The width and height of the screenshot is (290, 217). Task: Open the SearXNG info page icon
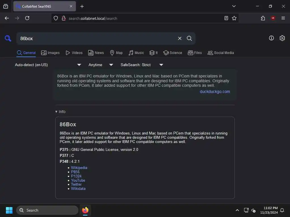pyautogui.click(x=271, y=38)
